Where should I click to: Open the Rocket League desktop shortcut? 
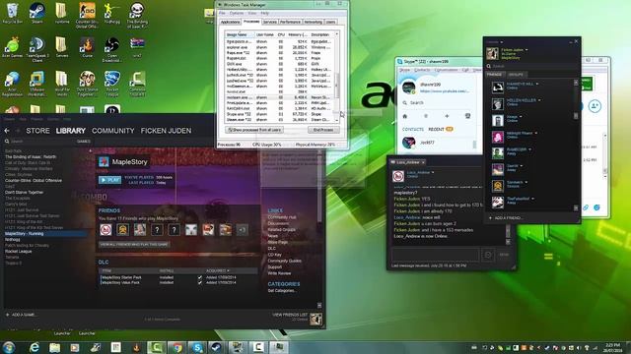click(111, 84)
